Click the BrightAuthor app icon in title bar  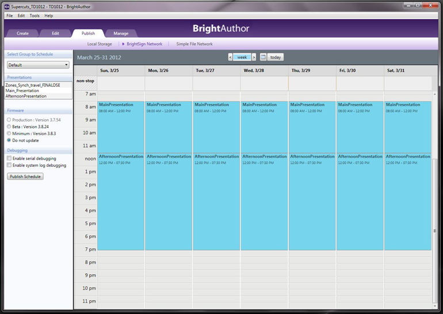6,6
